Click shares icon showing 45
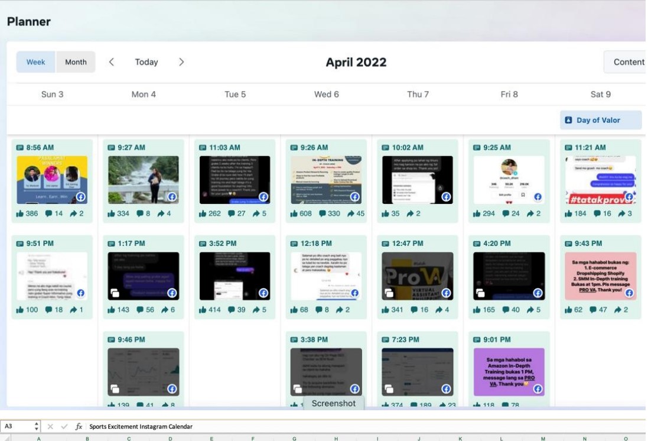Screen dimensions: 648x441 (x=350, y=213)
